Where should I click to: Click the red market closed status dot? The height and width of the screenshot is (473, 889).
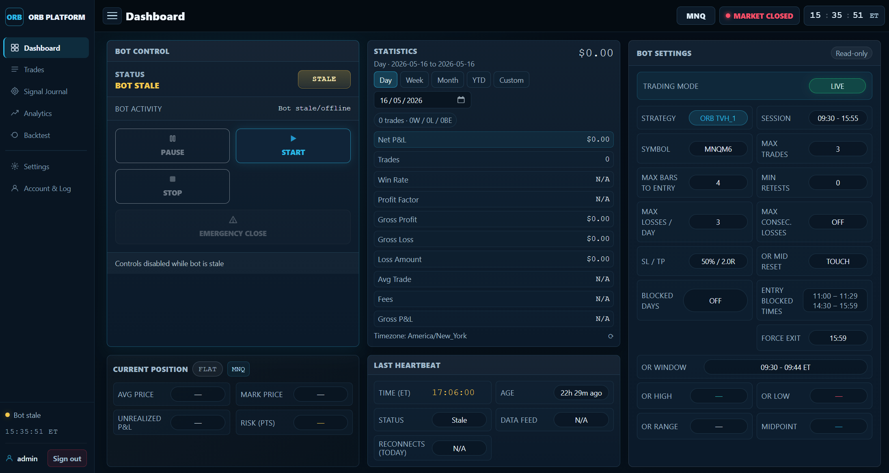click(x=728, y=16)
